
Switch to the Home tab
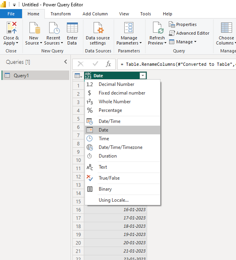(33, 14)
